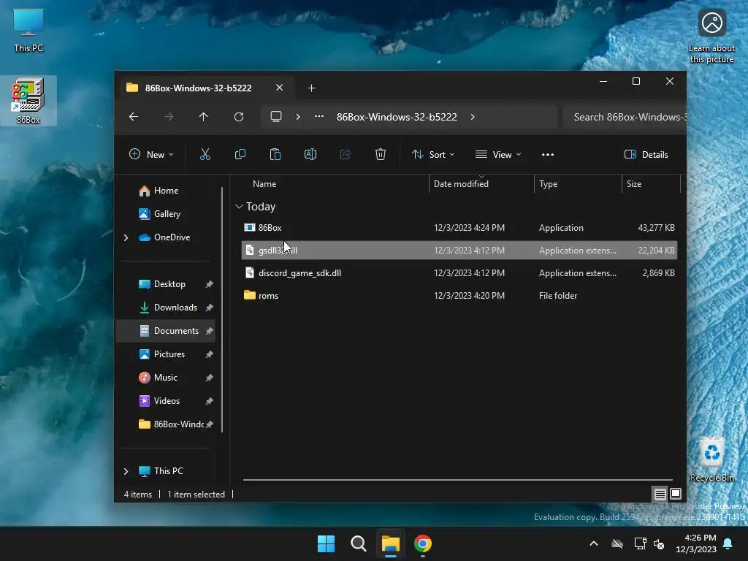
Task: Open the View dropdown menu
Action: point(498,155)
